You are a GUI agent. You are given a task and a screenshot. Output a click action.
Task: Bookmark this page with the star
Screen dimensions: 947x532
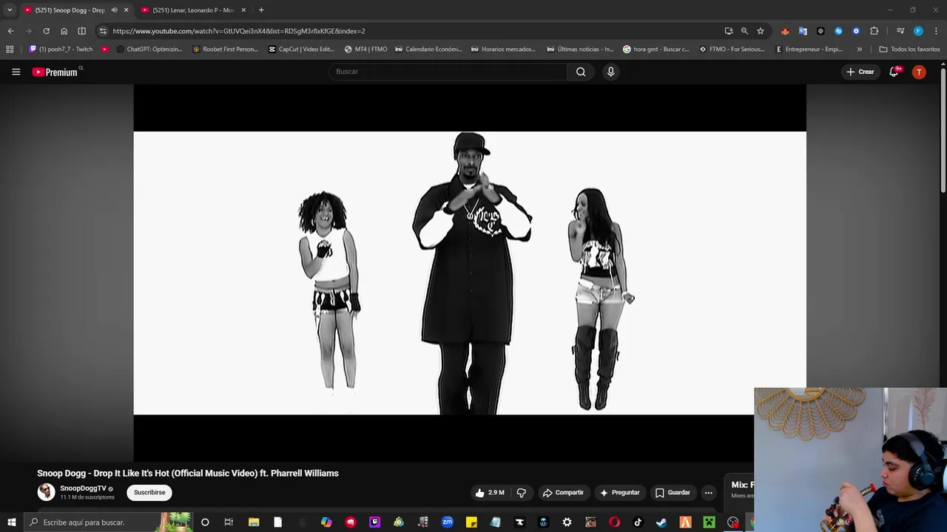761,31
